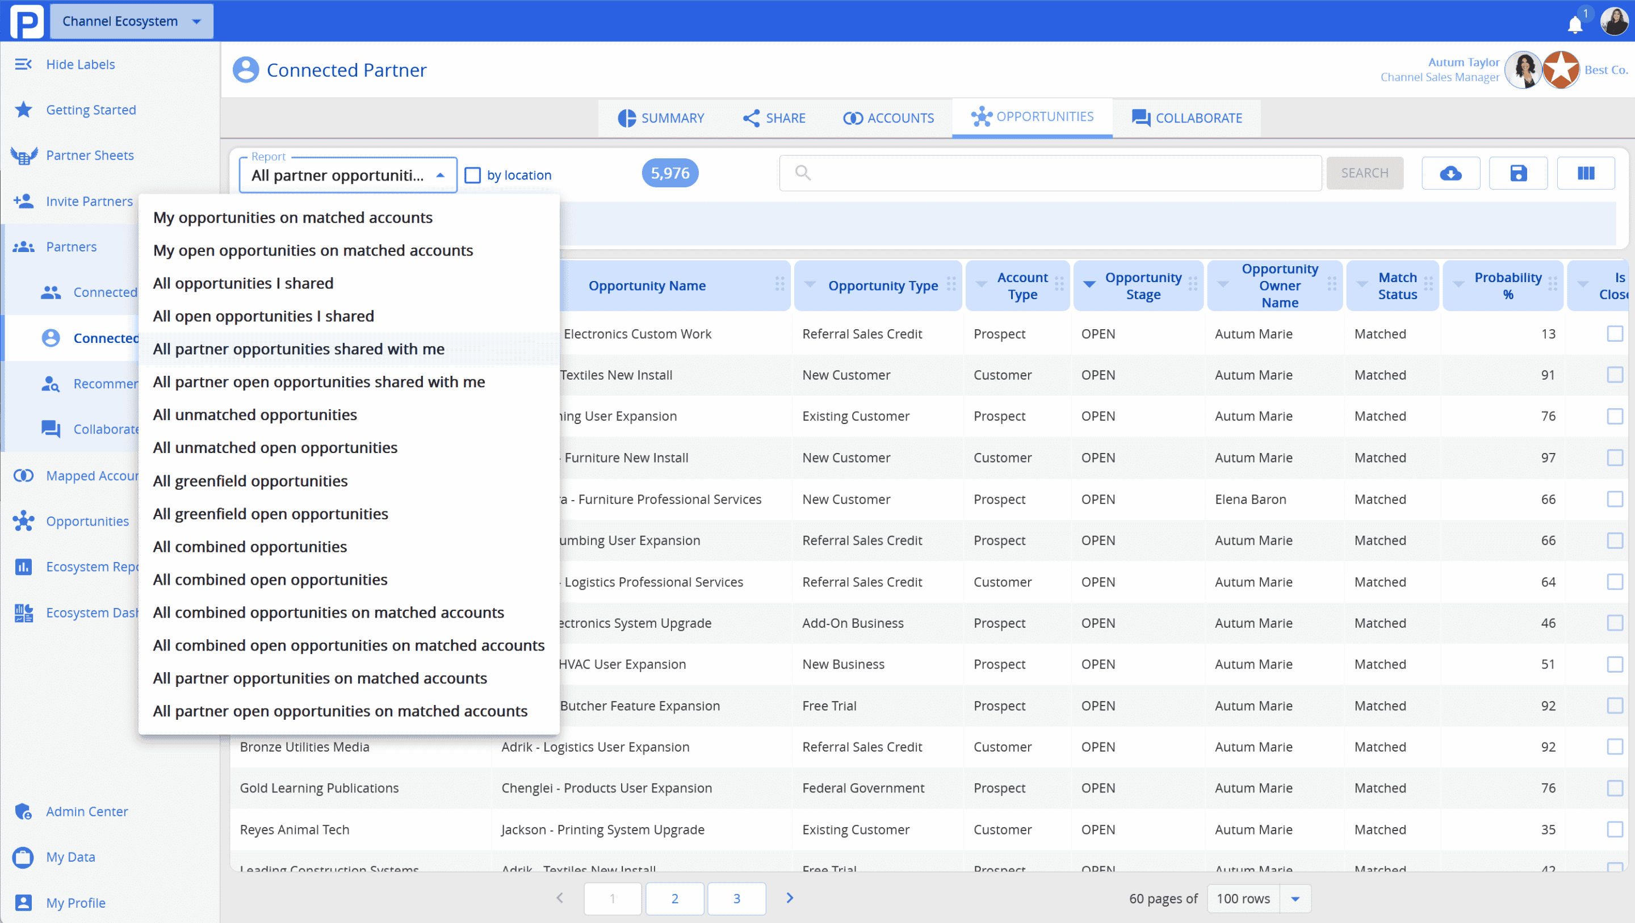Screen dimensions: 1635x923
Task: Select the download icon for opportunities
Action: [1453, 173]
